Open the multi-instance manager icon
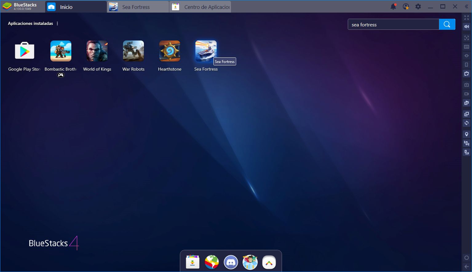This screenshot has height=272, width=472. [466, 114]
